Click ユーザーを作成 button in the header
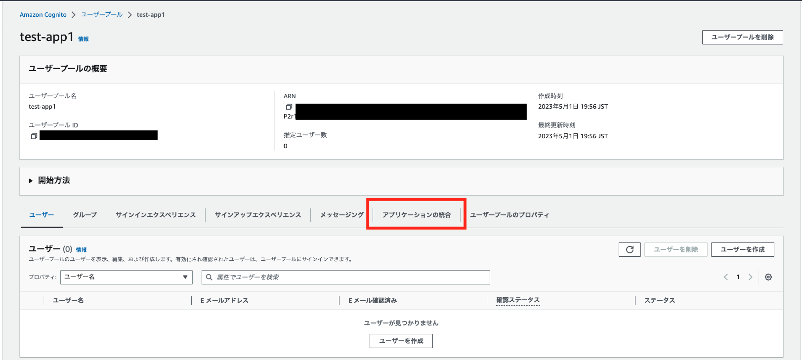The height and width of the screenshot is (360, 802). [x=742, y=249]
